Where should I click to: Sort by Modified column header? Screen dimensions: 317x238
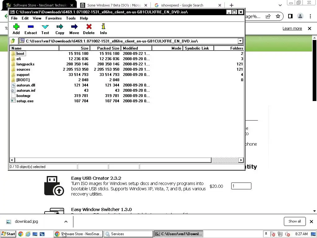click(136, 48)
